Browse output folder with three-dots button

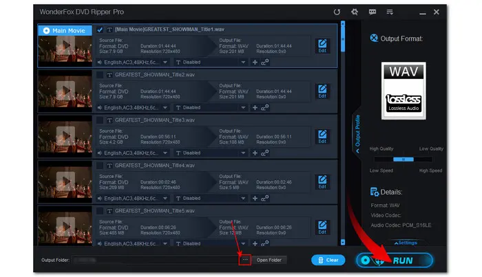[x=245, y=260]
